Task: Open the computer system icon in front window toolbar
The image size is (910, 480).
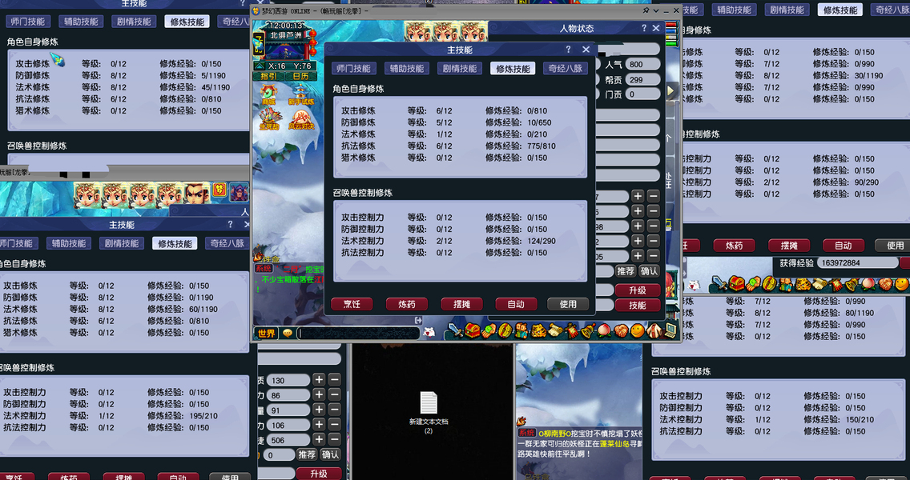Action: [x=670, y=330]
